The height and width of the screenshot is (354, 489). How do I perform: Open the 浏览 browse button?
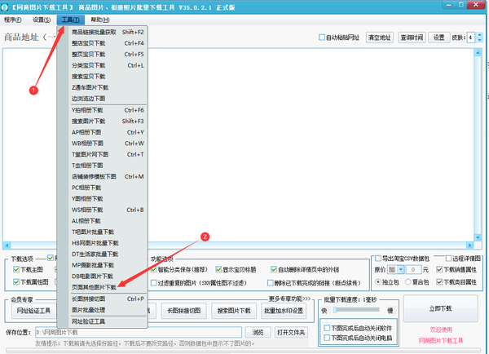tap(258, 332)
